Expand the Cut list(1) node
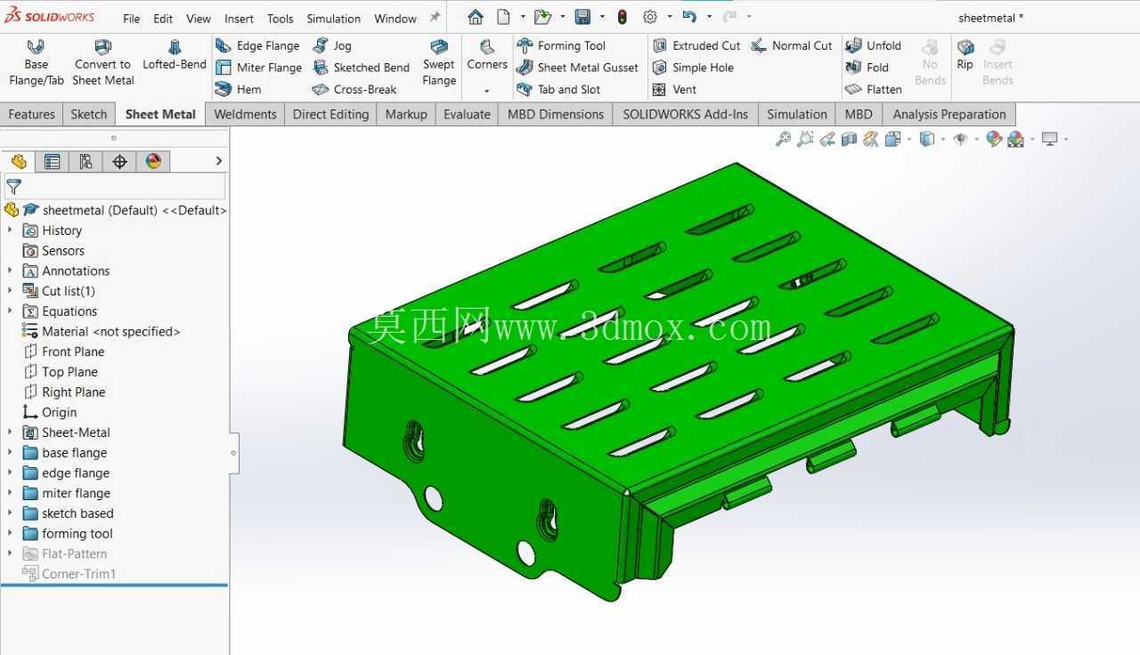 [x=10, y=291]
